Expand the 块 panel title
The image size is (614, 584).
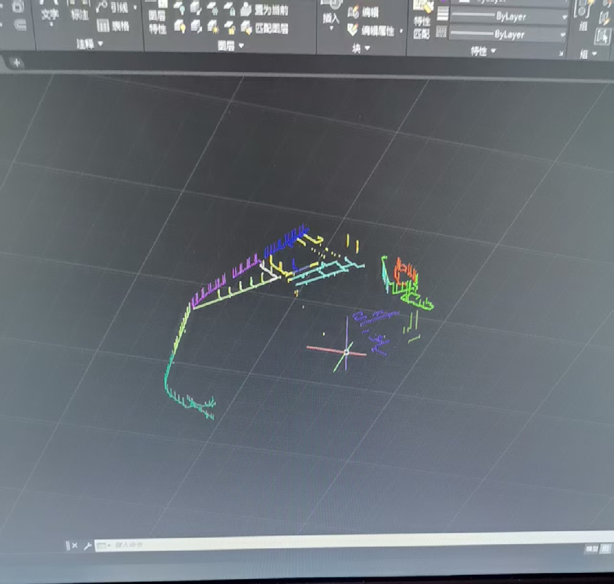tap(361, 48)
